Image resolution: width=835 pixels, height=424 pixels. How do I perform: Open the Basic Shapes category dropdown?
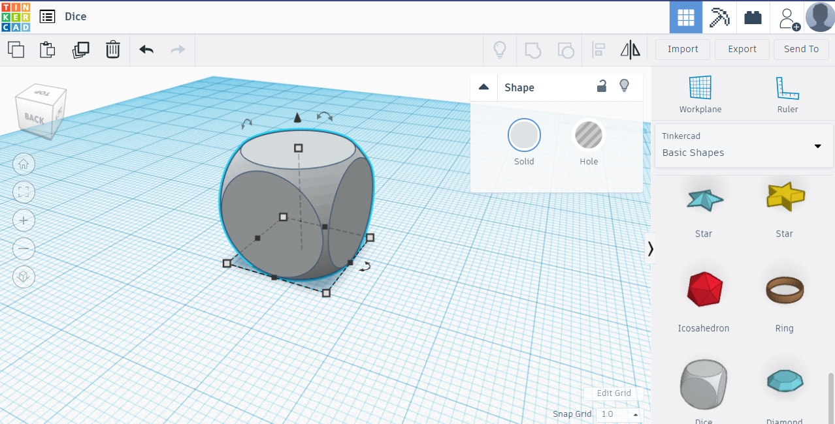pos(744,145)
